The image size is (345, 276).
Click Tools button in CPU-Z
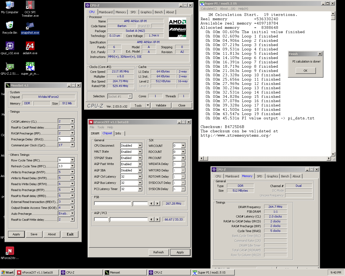[x=138, y=105]
